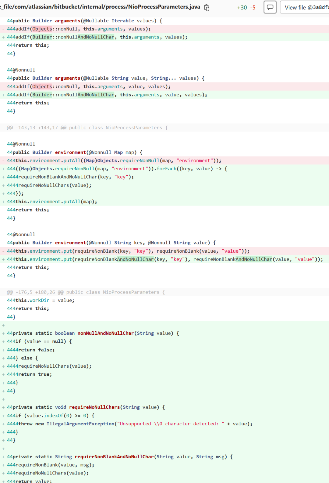Click removed line with 'this.arguments, value, values' using Objects
329x483 pixels.
point(164,87)
